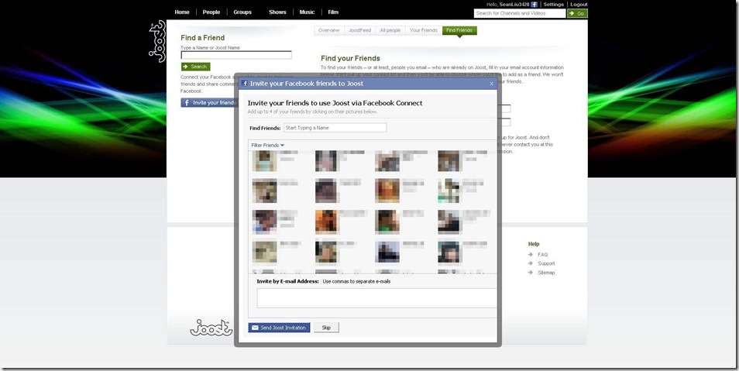Screen dimensions: 739x371
Task: Expand the Filter Friends dropdown
Action: (x=268, y=145)
